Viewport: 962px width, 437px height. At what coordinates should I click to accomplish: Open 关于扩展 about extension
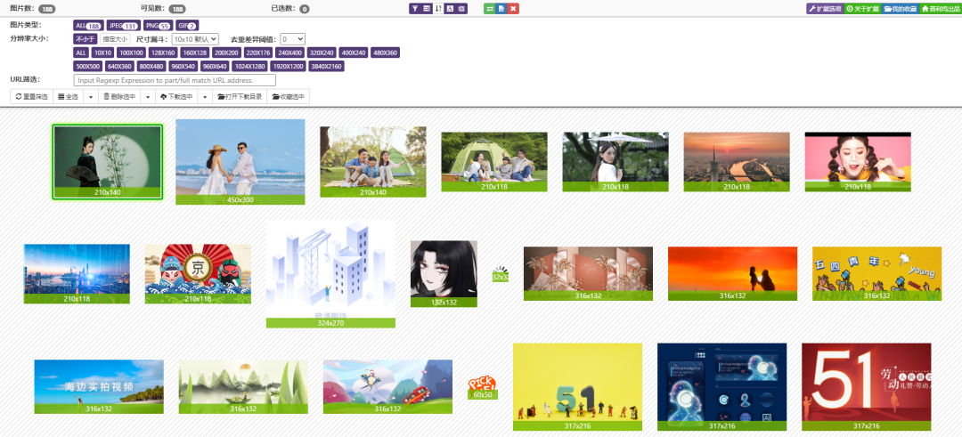tap(862, 9)
